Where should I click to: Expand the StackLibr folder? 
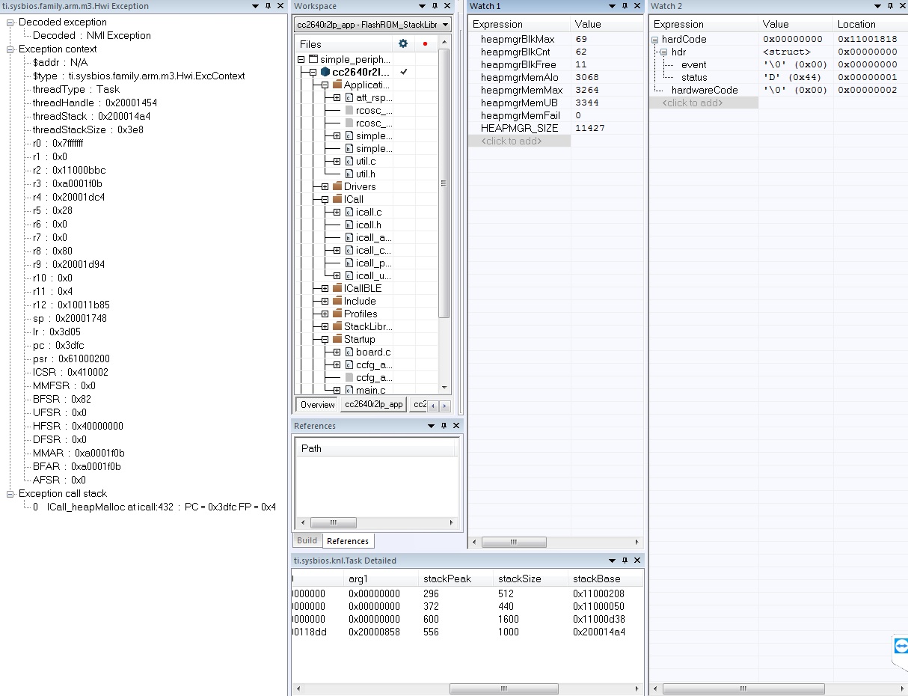pos(325,327)
